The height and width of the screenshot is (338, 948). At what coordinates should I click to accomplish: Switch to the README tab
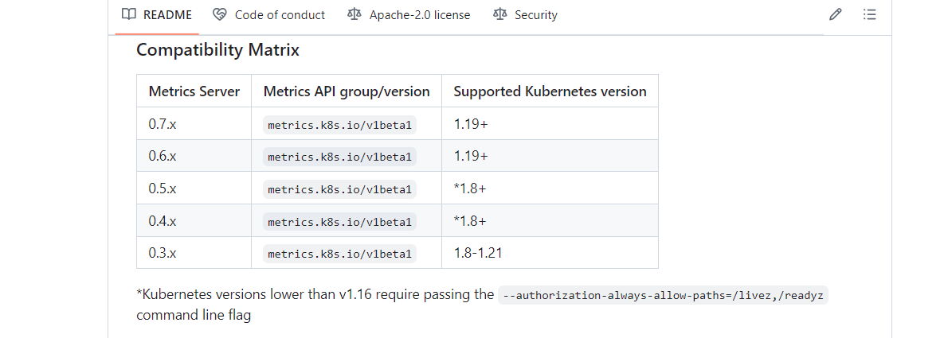tap(166, 14)
